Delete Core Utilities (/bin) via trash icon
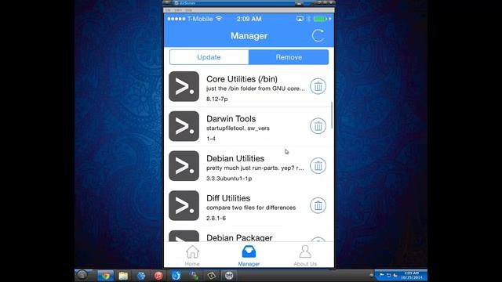 [x=318, y=86]
